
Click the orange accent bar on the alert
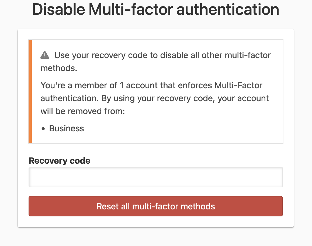(30, 92)
